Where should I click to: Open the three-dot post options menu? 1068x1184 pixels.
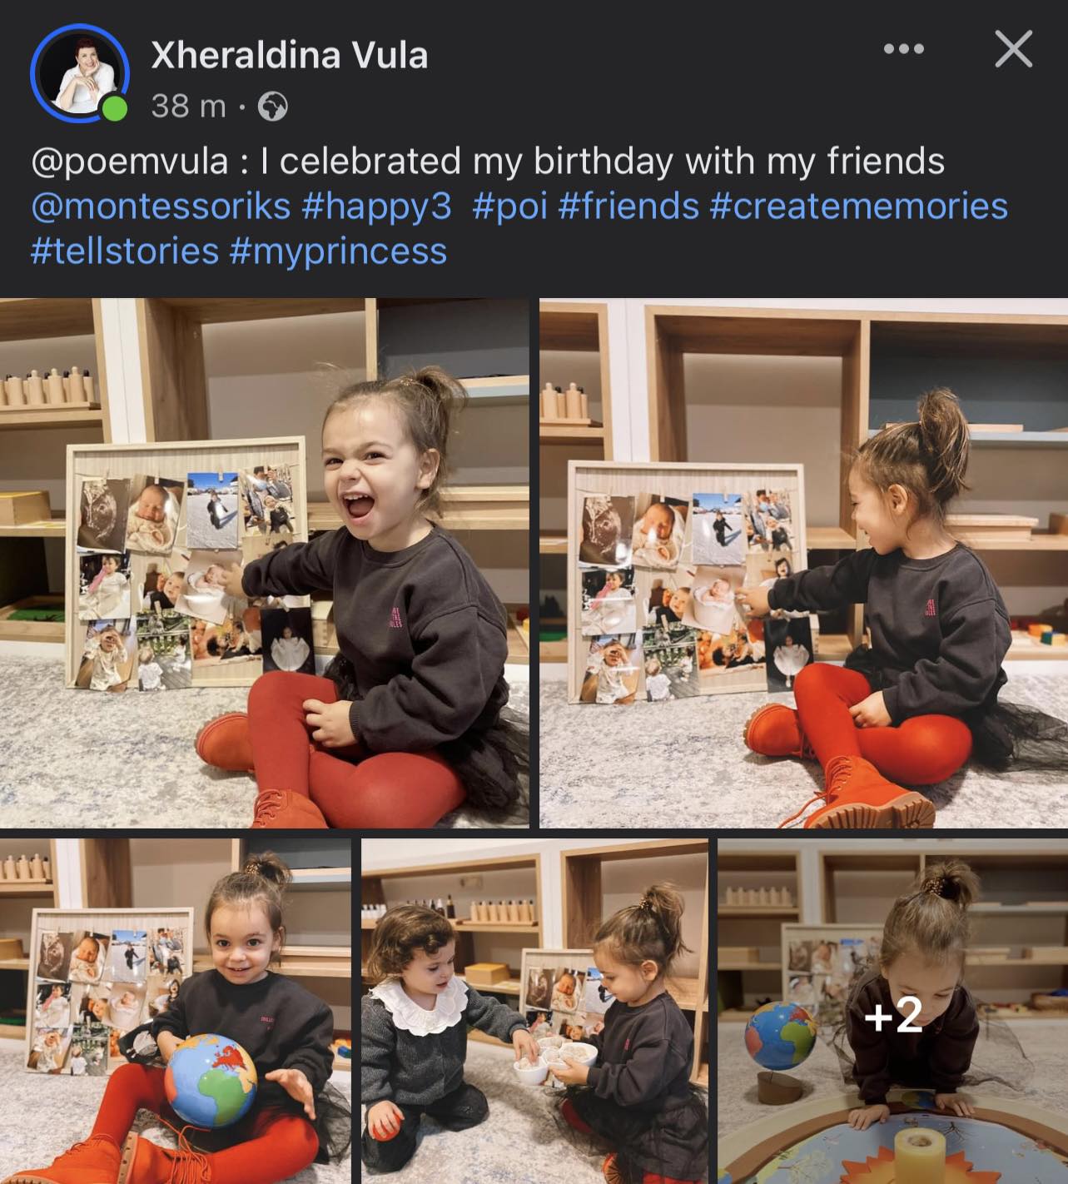(x=903, y=49)
